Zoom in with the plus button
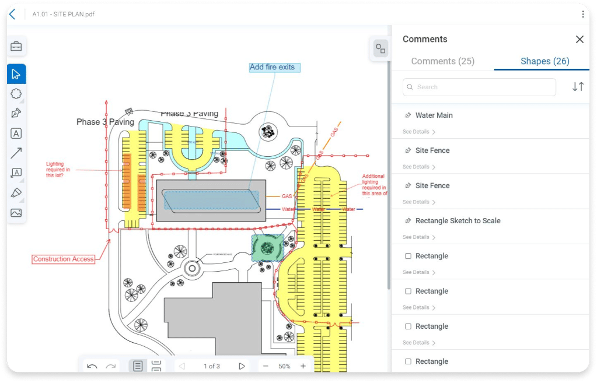The image size is (597, 383). coord(303,366)
